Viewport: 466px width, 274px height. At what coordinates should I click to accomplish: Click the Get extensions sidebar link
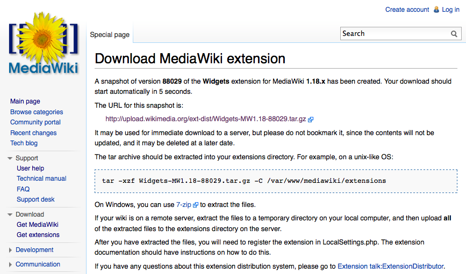38,235
